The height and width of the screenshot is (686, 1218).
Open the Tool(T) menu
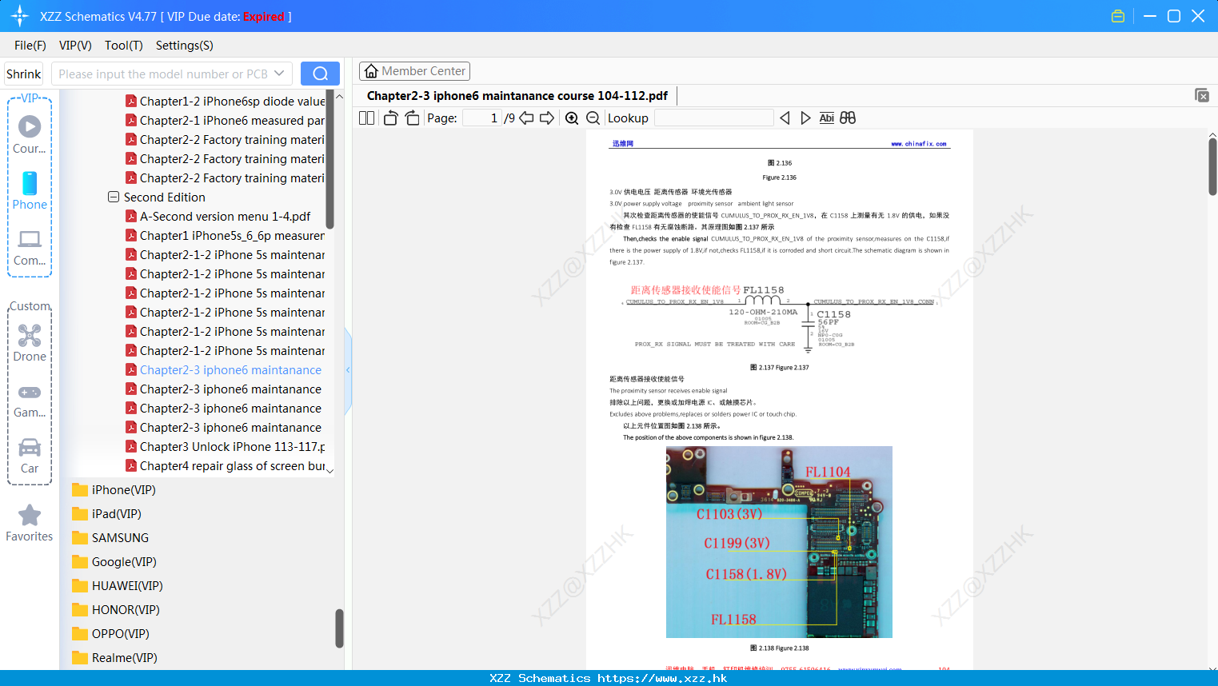pos(124,46)
